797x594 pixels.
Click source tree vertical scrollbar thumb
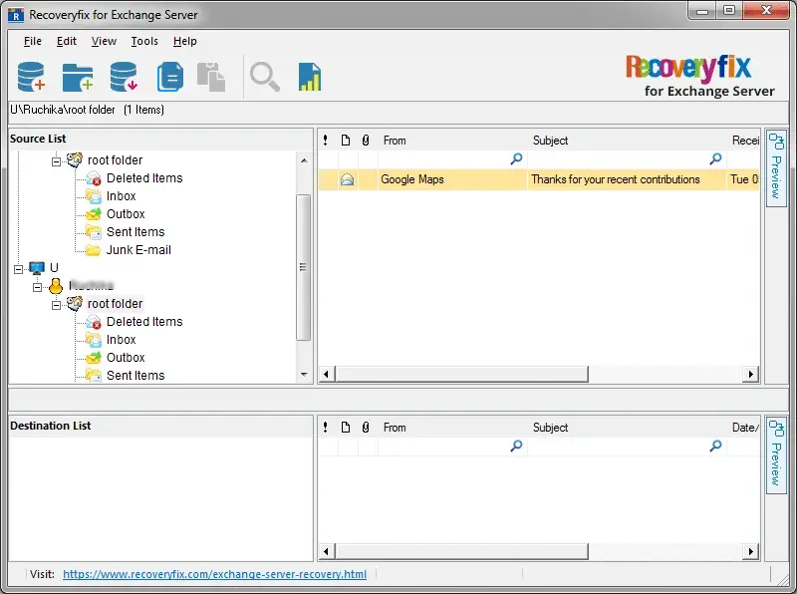[304, 267]
